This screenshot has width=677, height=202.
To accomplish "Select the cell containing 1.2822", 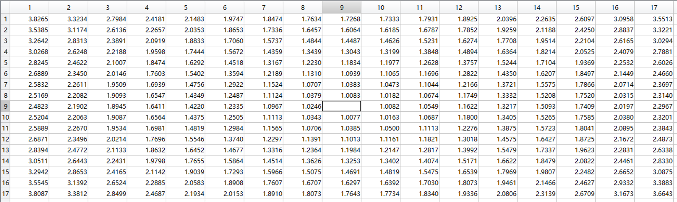I will coord(459,74).
